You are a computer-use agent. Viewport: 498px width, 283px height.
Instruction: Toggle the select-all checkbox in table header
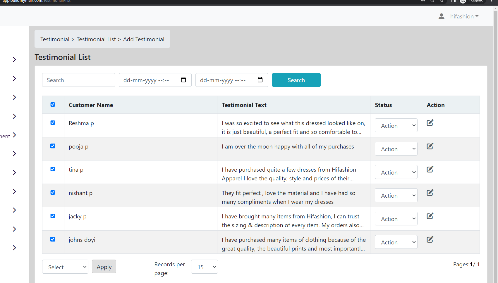53,105
